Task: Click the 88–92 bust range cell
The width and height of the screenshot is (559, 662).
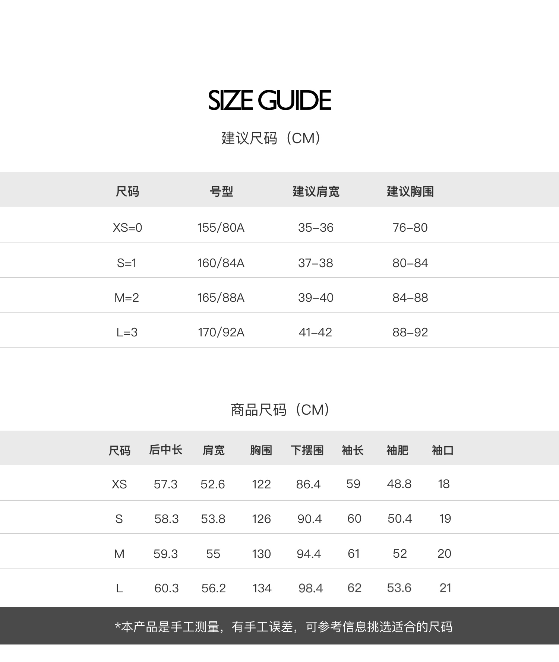Action: point(410,332)
